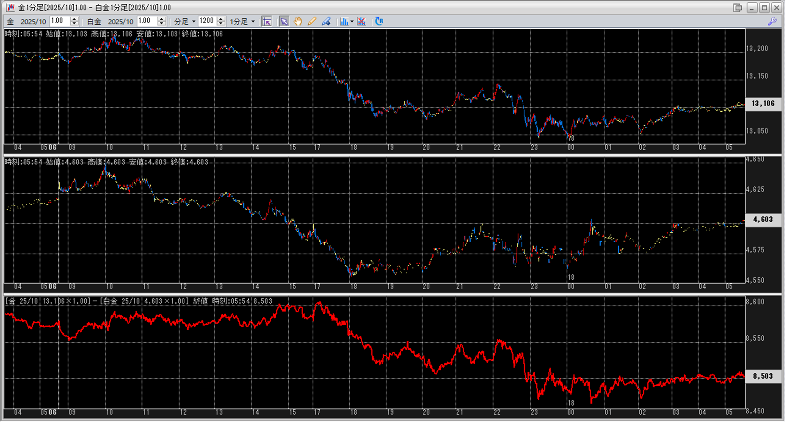Click the blue refresh reload icon
Viewport: 785px width, 422px height.
pyautogui.click(x=379, y=21)
